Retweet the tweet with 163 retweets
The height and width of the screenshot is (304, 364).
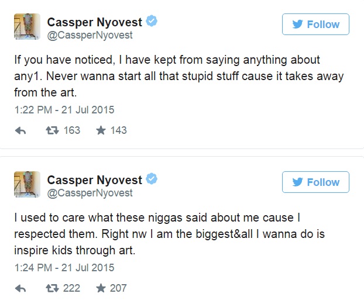pyautogui.click(x=52, y=130)
